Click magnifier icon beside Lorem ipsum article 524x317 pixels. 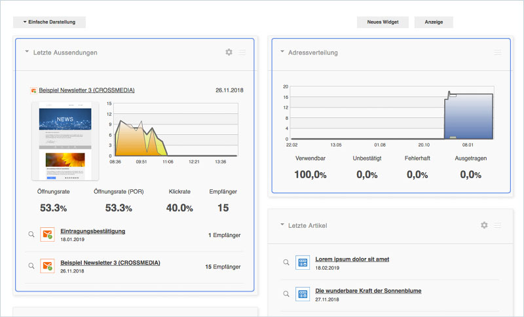point(286,262)
